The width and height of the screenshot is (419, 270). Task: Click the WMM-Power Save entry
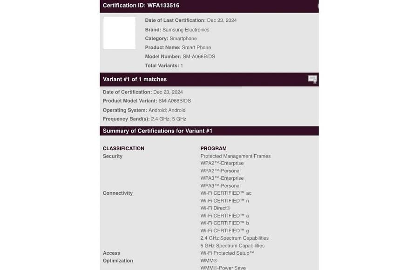[223, 268]
